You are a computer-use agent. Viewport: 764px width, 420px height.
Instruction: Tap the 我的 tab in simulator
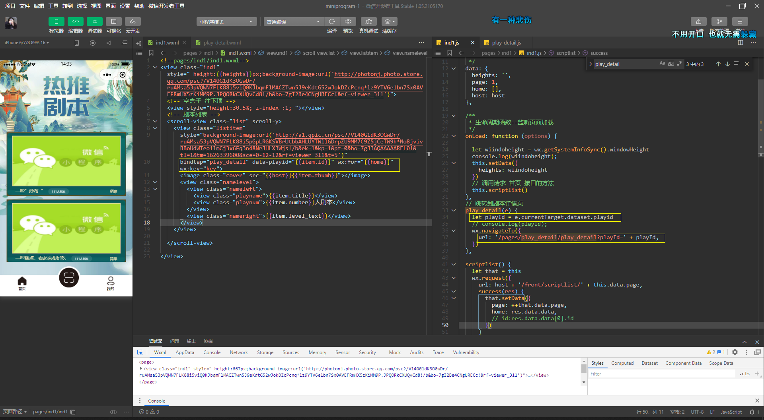110,283
